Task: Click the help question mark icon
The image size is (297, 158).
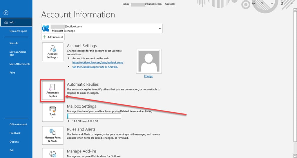Action: click(x=262, y=3)
